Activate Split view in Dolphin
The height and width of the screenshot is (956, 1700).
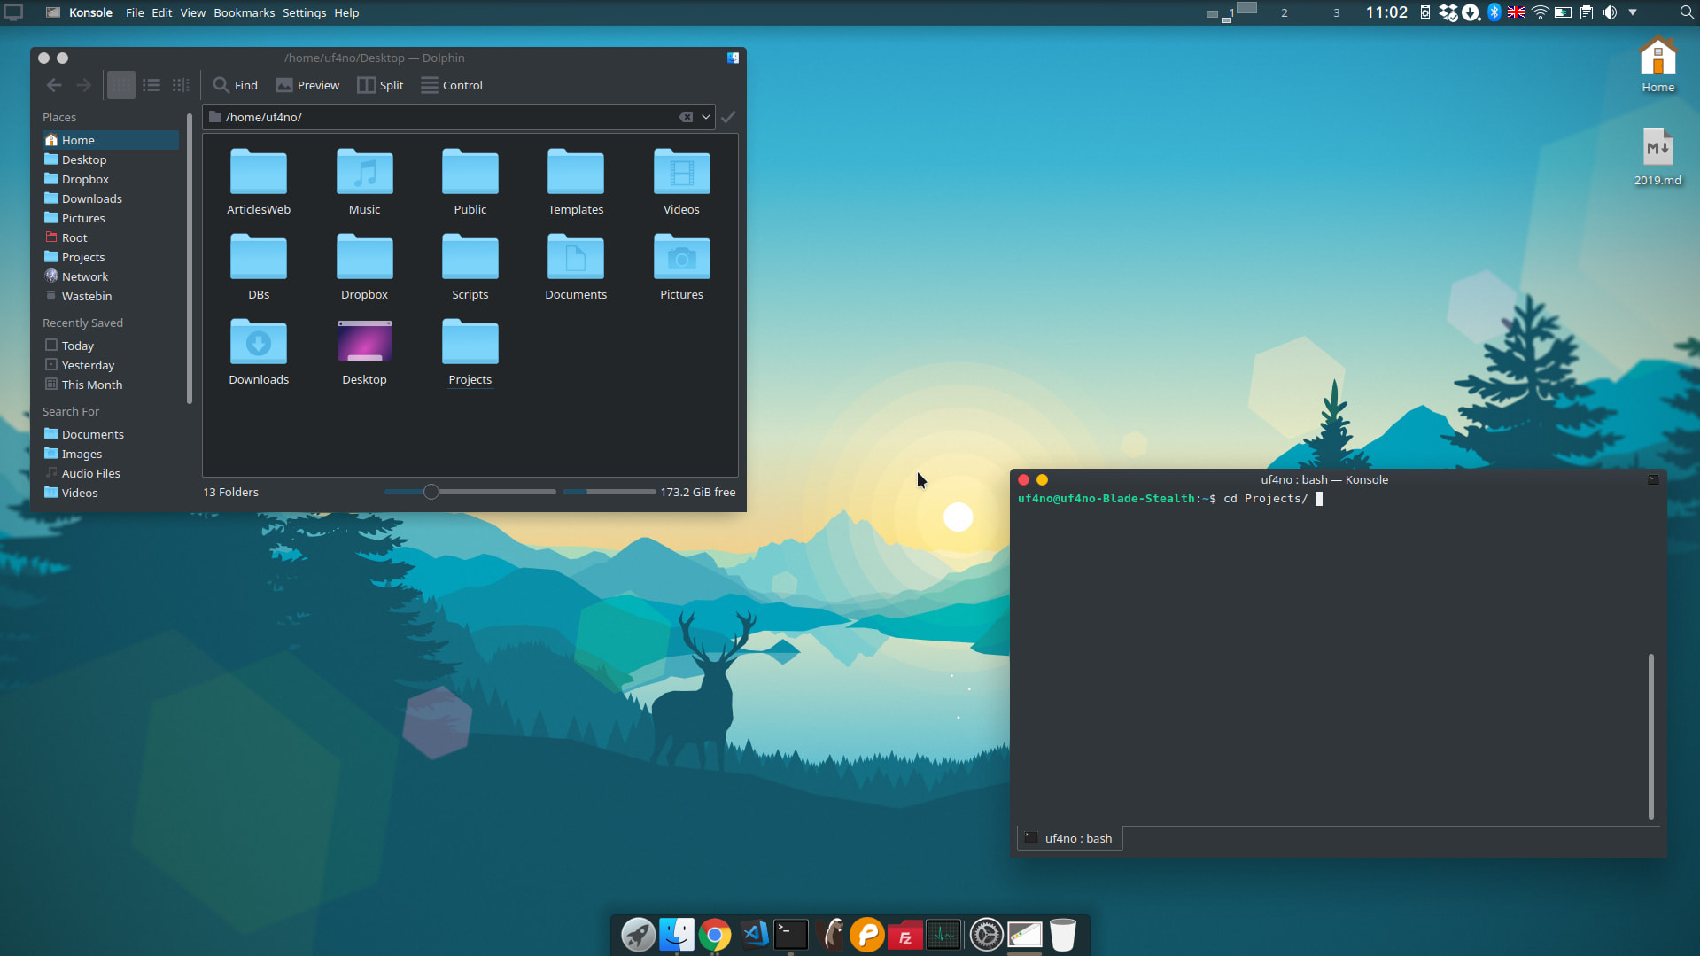coord(380,85)
